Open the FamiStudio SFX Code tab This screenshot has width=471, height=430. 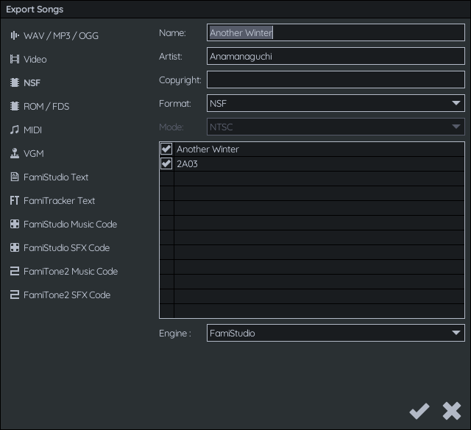pyautogui.click(x=60, y=247)
